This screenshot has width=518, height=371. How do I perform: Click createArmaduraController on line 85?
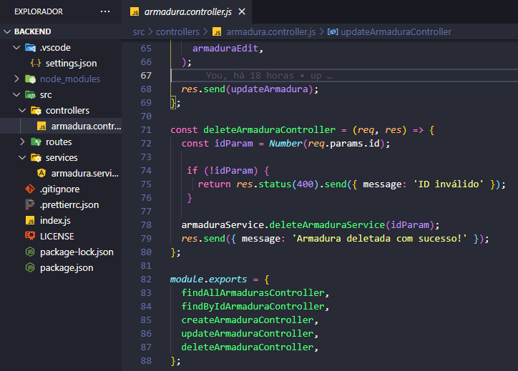coord(247,320)
